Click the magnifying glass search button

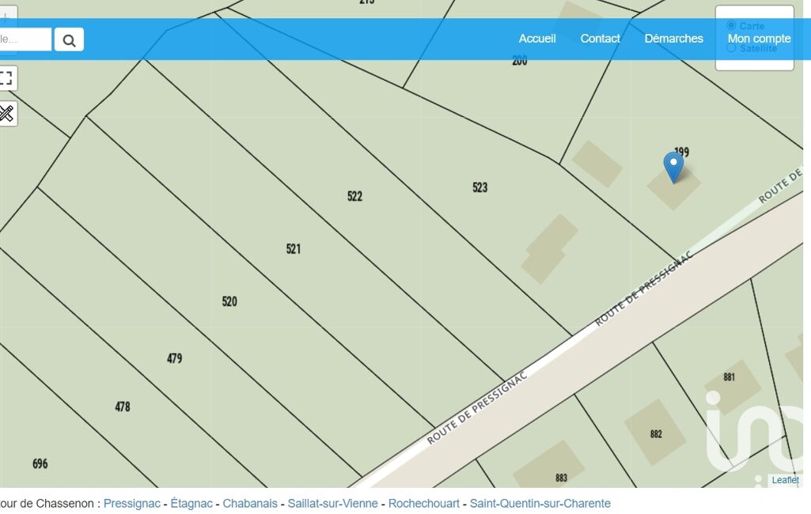click(x=69, y=40)
